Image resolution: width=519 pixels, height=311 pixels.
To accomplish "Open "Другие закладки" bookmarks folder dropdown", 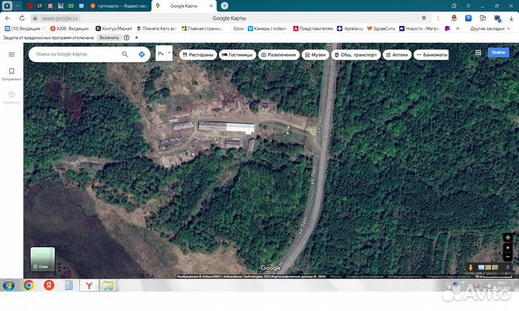I will coord(490,28).
